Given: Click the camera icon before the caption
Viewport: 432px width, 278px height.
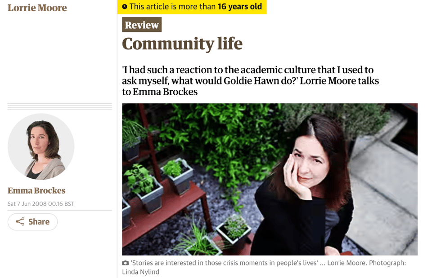Looking at the screenshot, I should point(125,263).
